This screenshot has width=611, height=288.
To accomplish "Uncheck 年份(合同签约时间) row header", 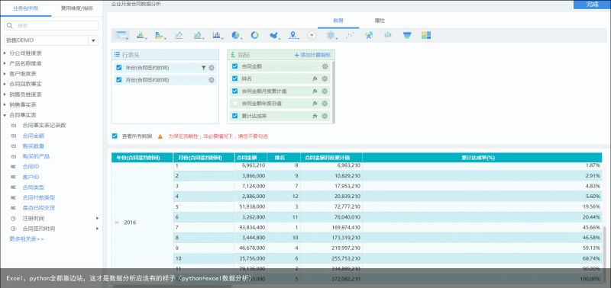I will 119,68.
